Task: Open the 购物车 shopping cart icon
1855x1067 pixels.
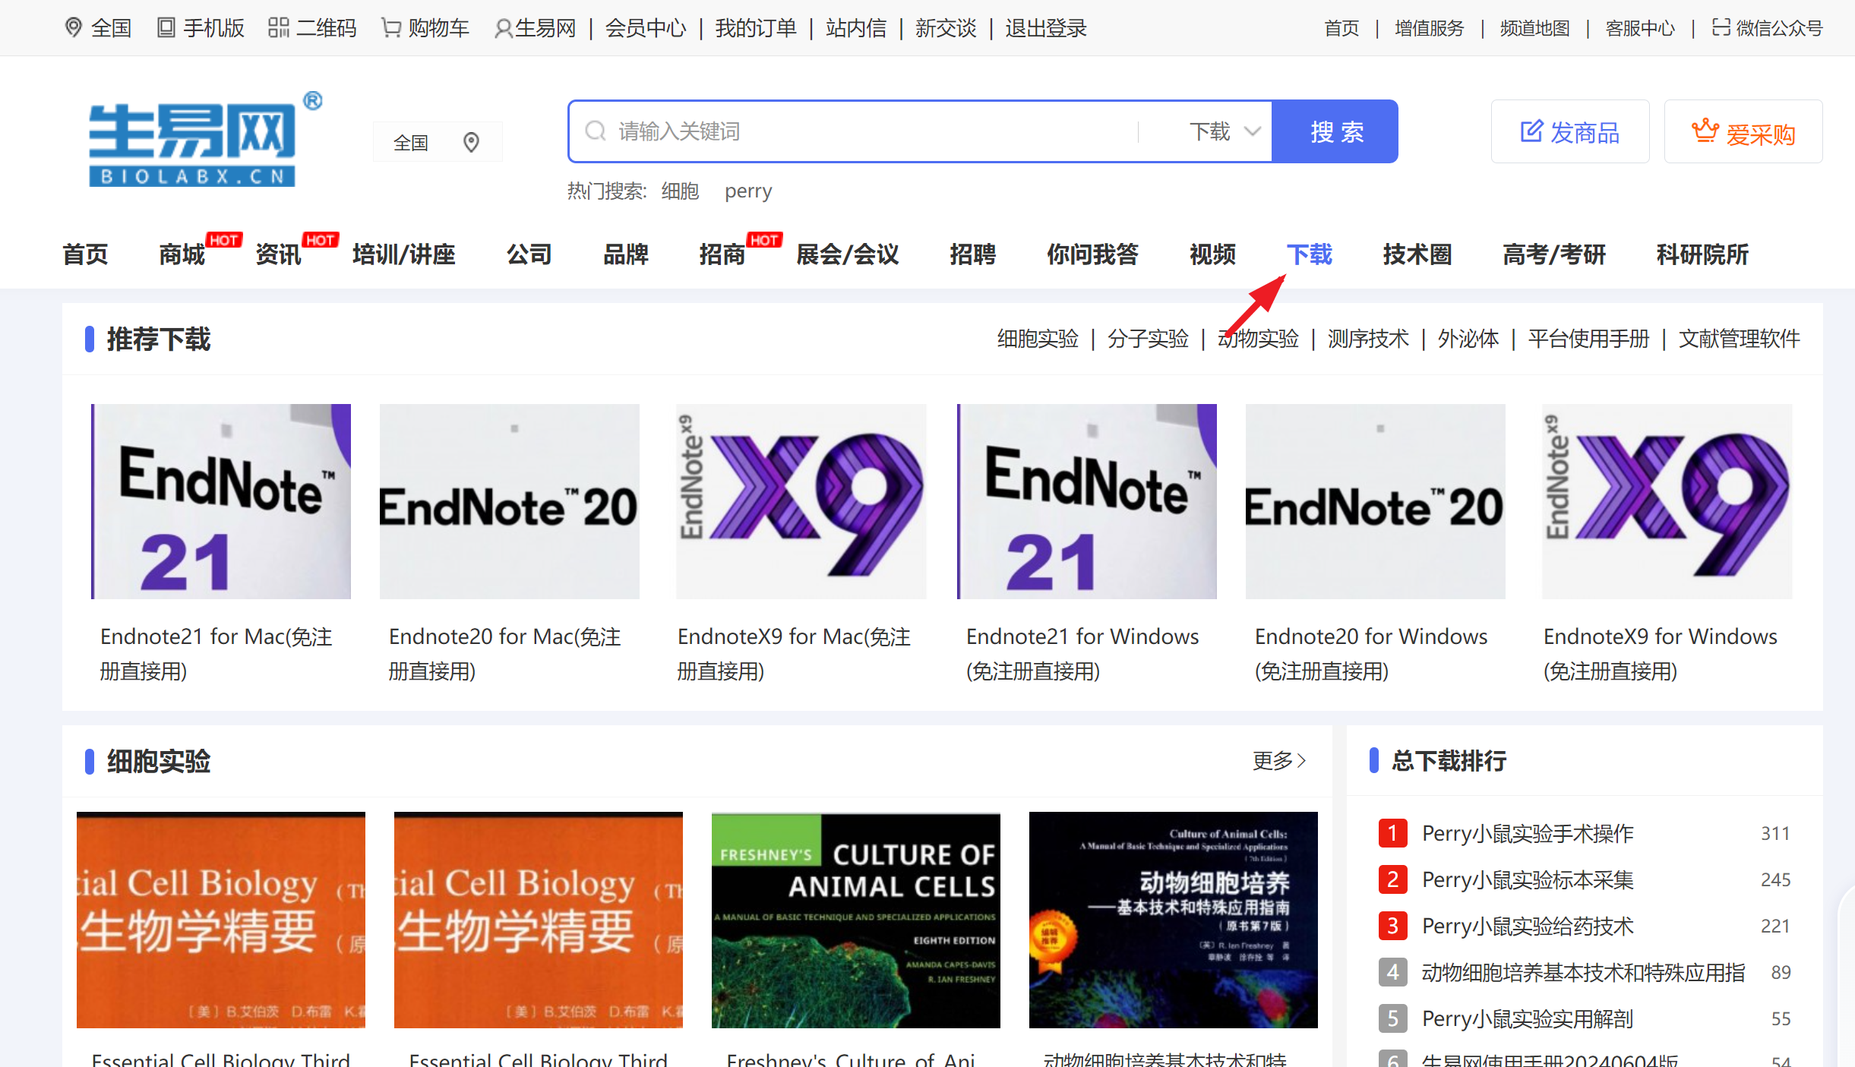Action: (x=390, y=28)
